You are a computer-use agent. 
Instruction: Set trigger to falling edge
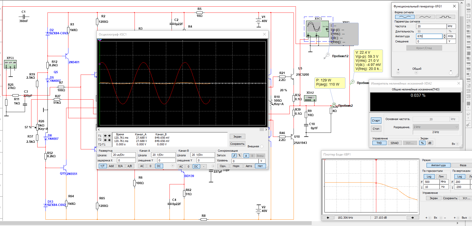[x=239, y=156]
